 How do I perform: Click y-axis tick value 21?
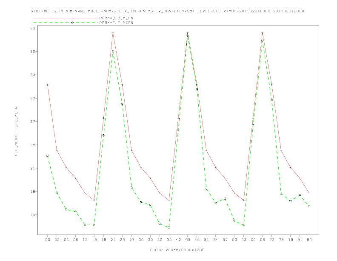point(32,168)
